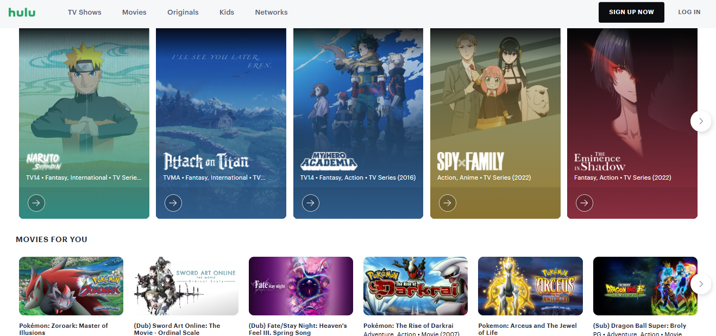The height and width of the screenshot is (336, 716).
Task: Select the My Hero Academia poster card
Action: (x=359, y=123)
